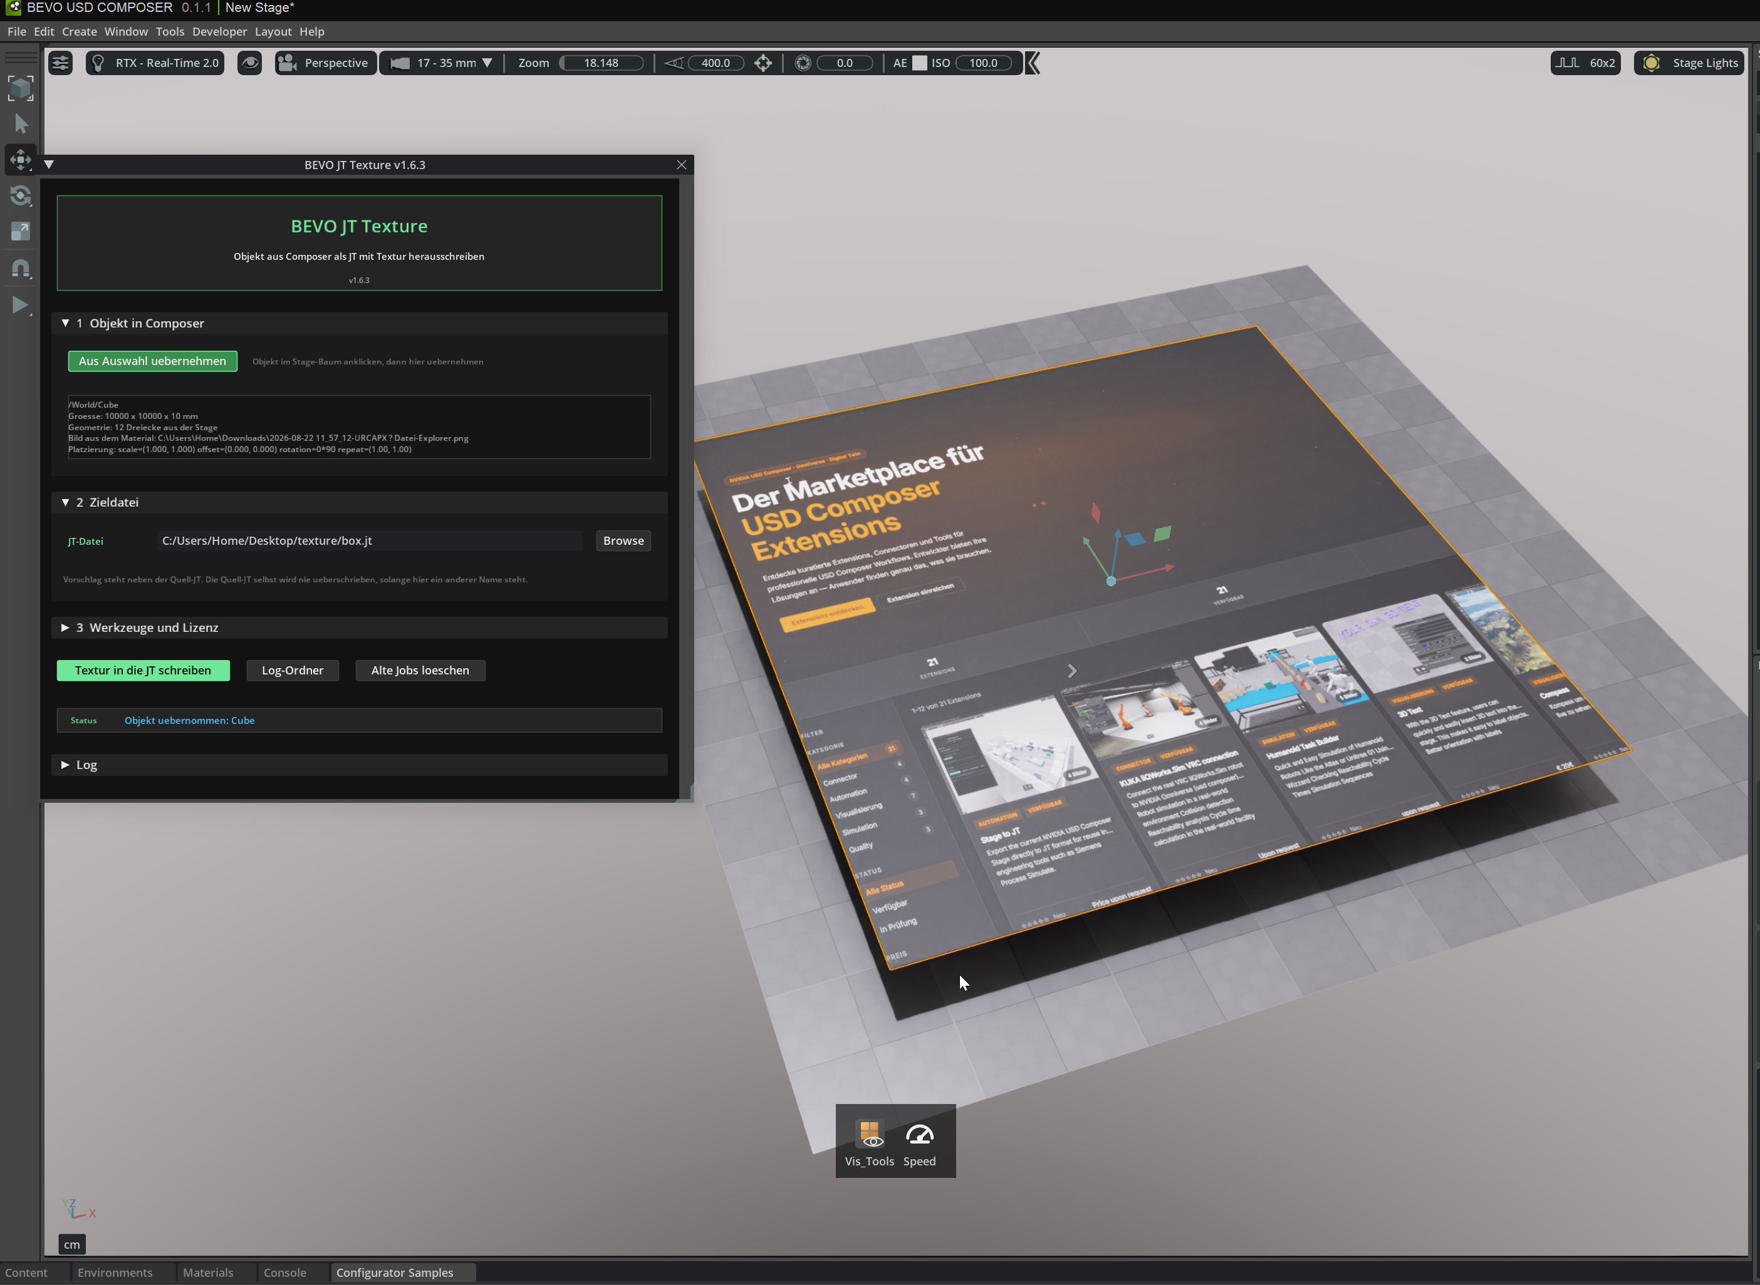Open the Perspective camera menu

coord(326,63)
